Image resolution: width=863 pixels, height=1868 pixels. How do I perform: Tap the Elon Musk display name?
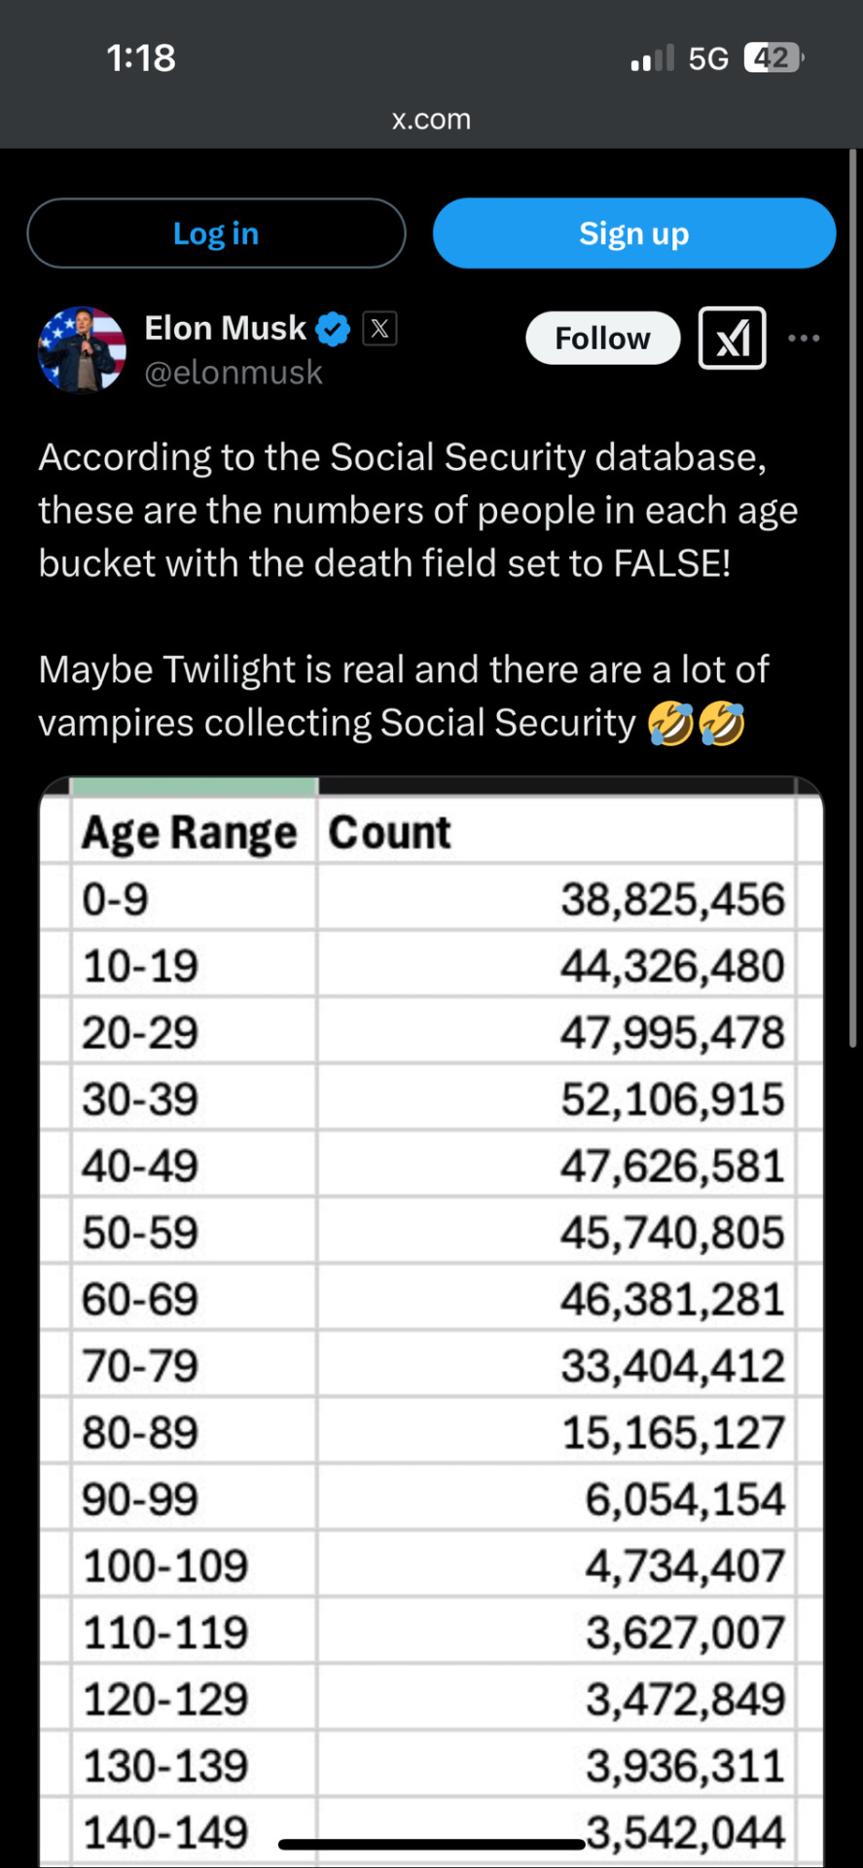[225, 329]
